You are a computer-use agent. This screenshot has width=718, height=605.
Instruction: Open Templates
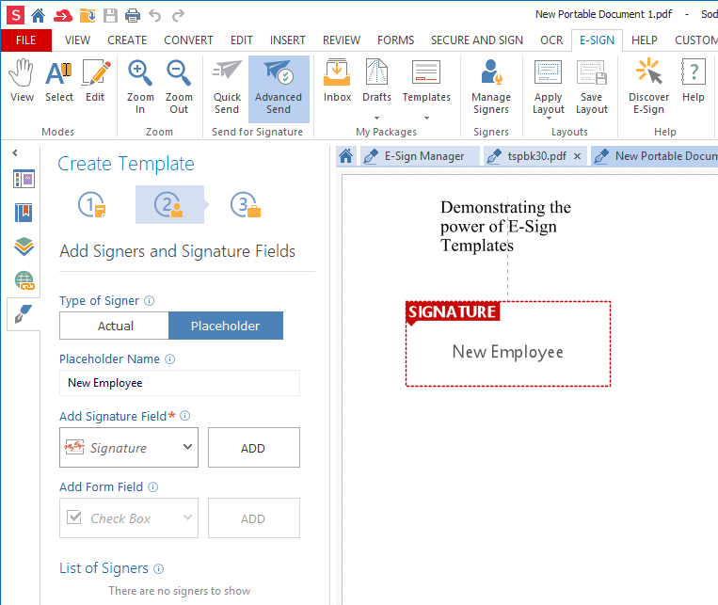(x=426, y=81)
